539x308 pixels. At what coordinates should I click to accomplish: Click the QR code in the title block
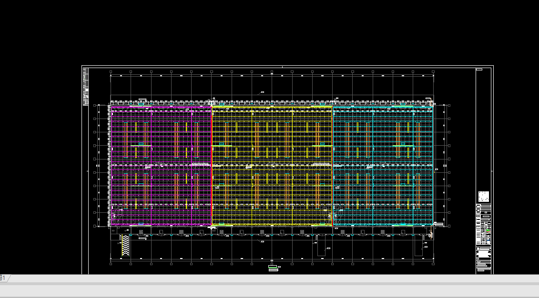(x=483, y=196)
